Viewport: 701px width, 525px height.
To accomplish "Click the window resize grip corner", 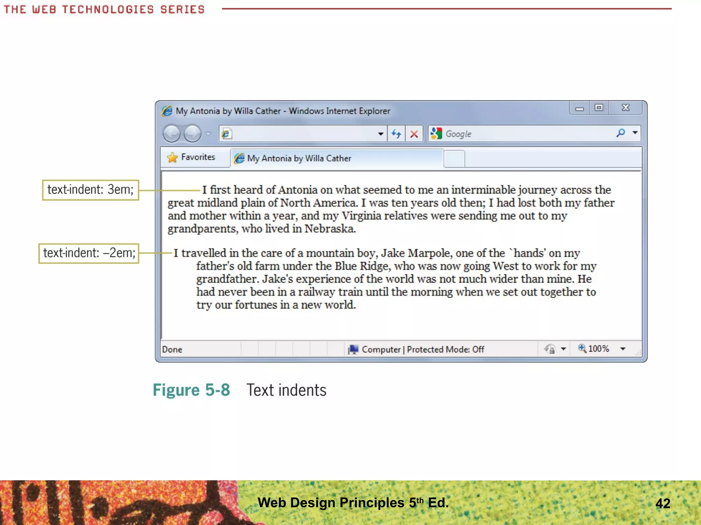I will (x=638, y=353).
